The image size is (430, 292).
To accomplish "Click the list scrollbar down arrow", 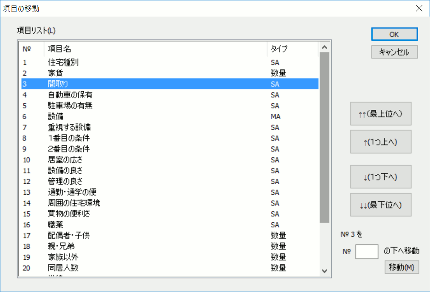I will pyautogui.click(x=325, y=271).
